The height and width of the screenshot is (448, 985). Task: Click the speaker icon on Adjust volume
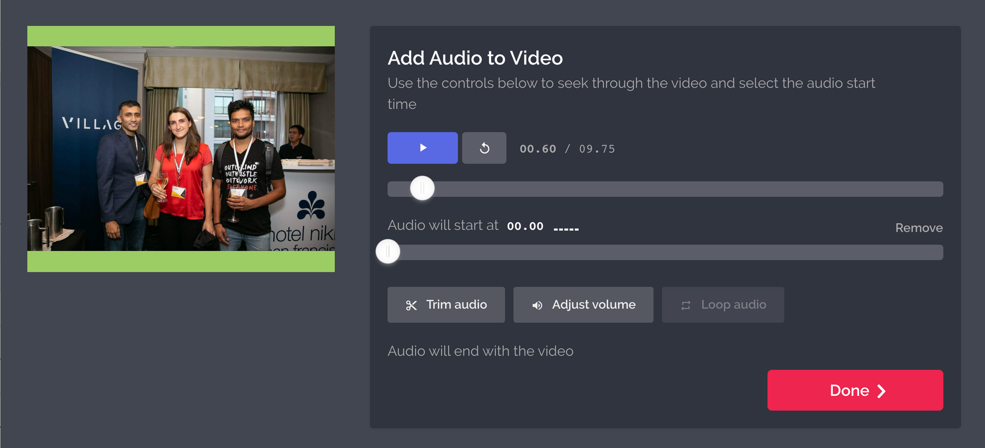(x=537, y=305)
